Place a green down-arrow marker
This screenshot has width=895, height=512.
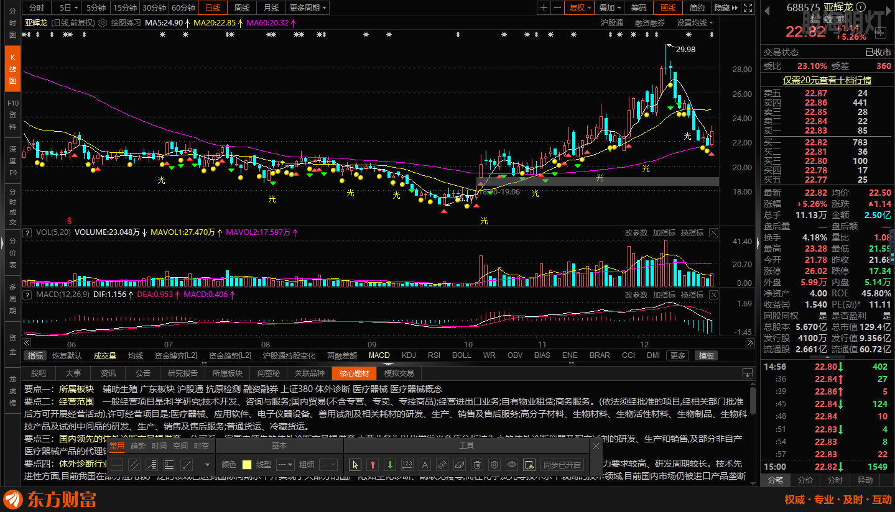pyautogui.click(x=389, y=464)
